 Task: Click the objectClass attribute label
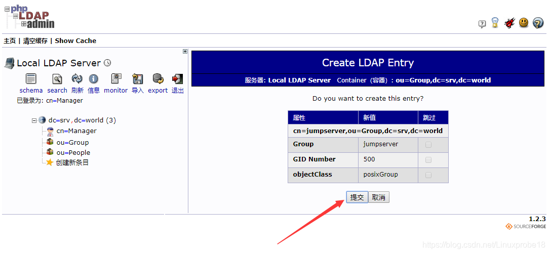(x=312, y=175)
